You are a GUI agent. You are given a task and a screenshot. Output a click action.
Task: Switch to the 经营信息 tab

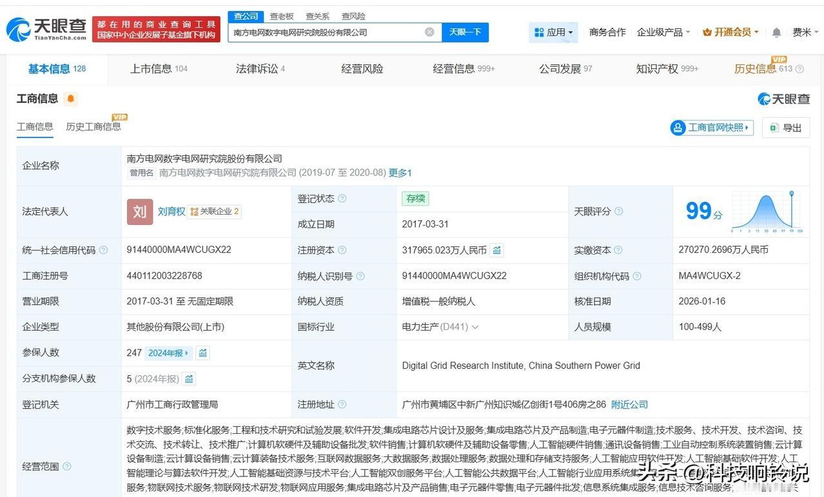pos(464,69)
